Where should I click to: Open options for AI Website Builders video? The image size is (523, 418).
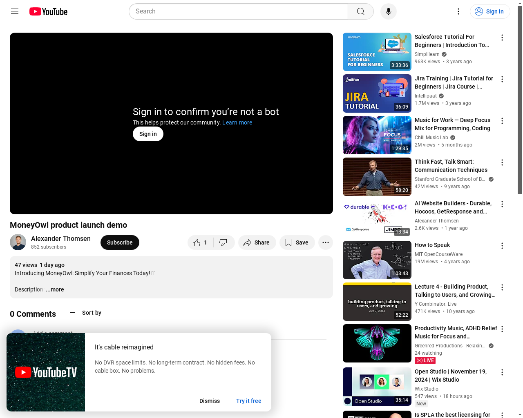(x=502, y=204)
